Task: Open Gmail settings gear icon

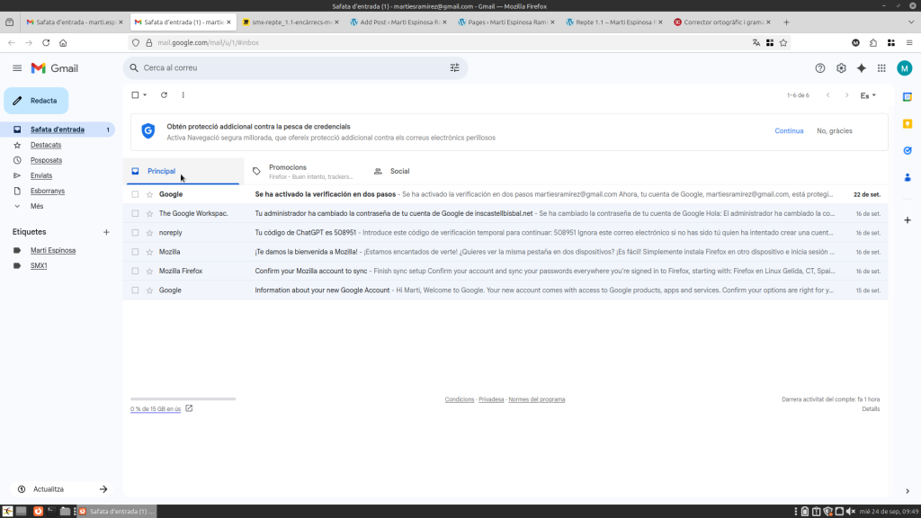Action: point(841,68)
